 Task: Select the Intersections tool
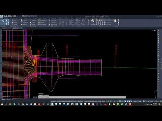point(42,20)
